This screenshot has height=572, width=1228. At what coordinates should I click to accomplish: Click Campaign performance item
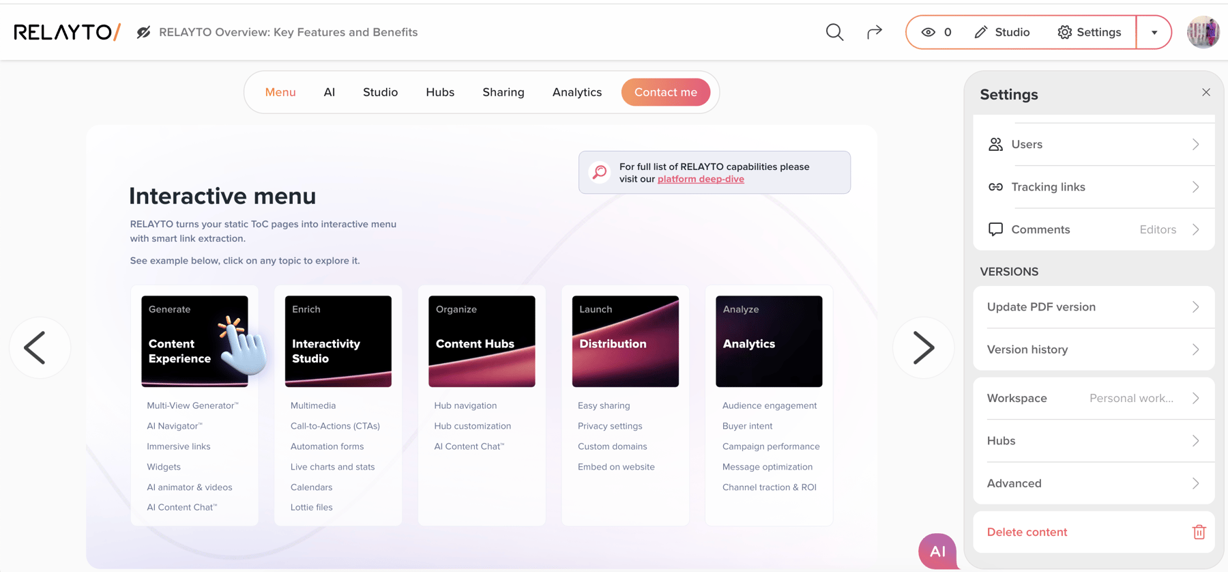click(x=771, y=446)
